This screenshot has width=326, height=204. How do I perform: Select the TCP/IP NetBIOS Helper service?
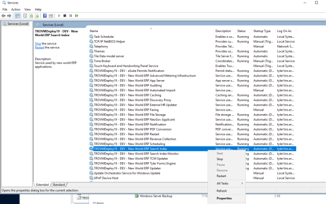pos(192,41)
